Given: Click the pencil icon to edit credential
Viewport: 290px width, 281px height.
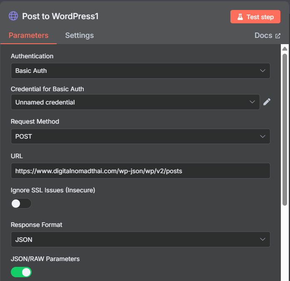Looking at the screenshot, I should pyautogui.click(x=267, y=102).
